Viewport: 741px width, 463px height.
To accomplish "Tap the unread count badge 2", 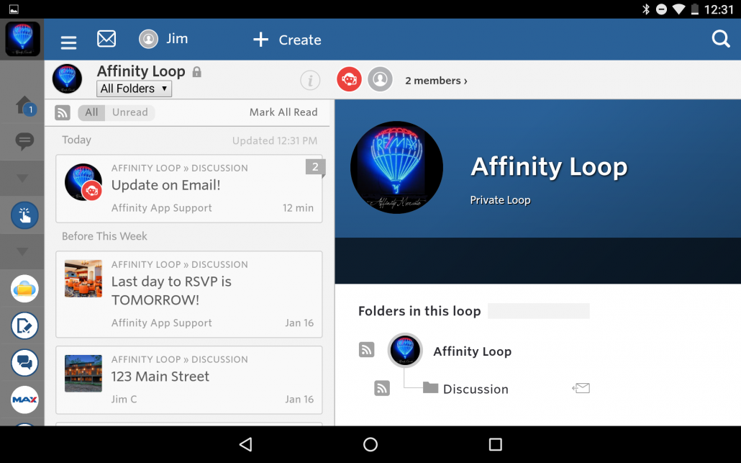I will pyautogui.click(x=315, y=167).
